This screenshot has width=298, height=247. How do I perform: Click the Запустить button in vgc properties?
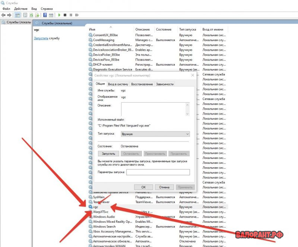point(108,154)
